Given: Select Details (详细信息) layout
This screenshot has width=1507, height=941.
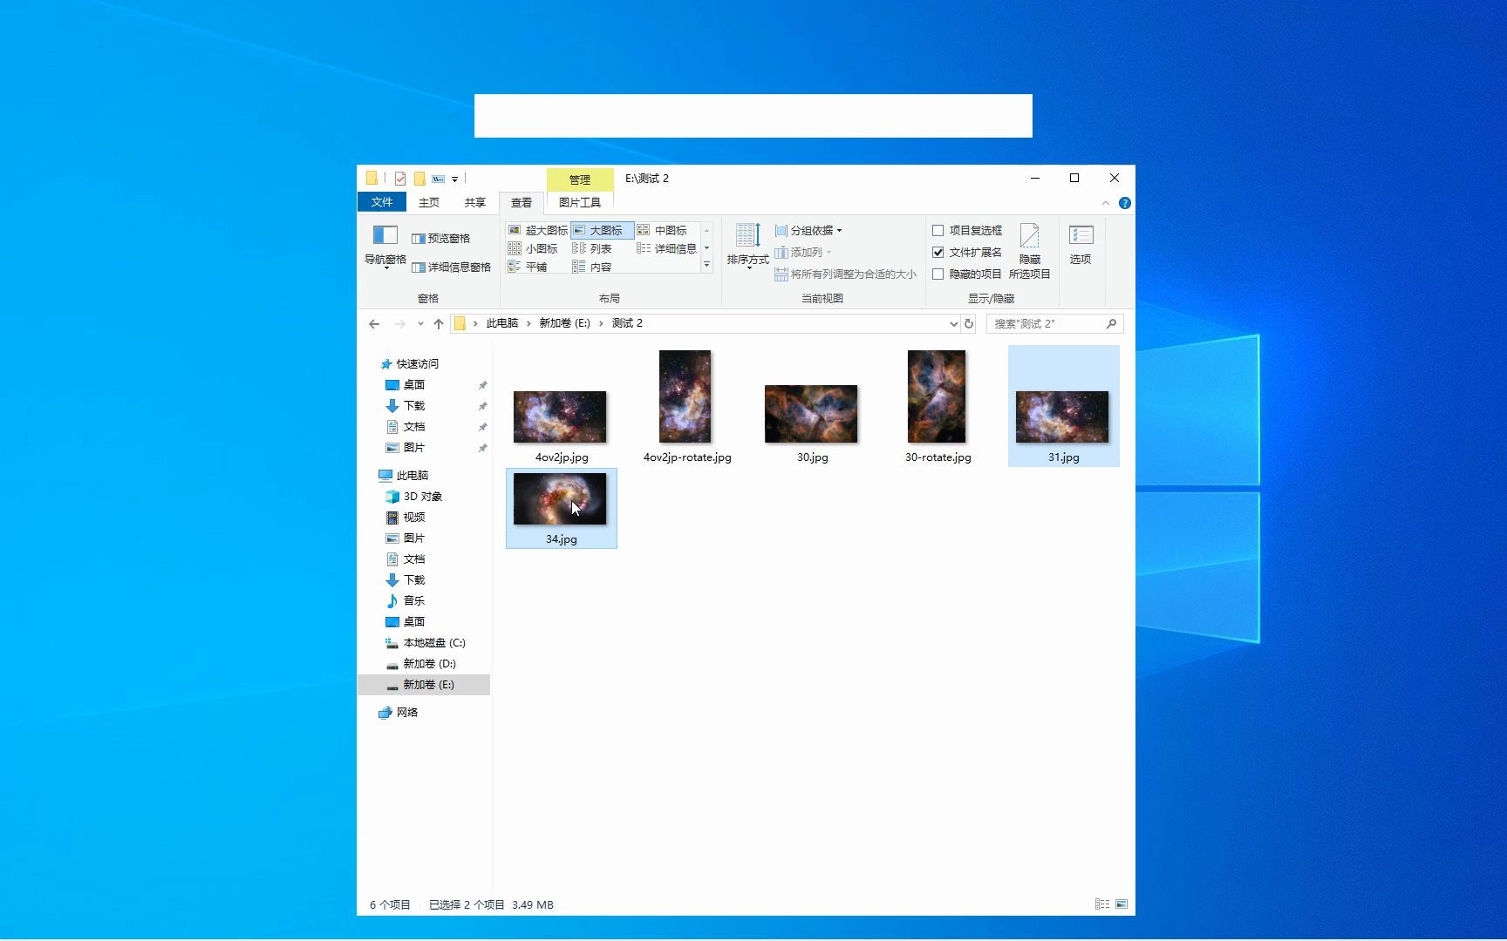Looking at the screenshot, I should click(666, 248).
